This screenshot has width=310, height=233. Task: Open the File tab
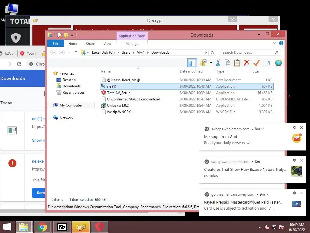[x=56, y=43]
